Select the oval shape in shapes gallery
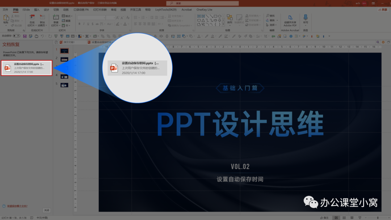 [219, 16]
